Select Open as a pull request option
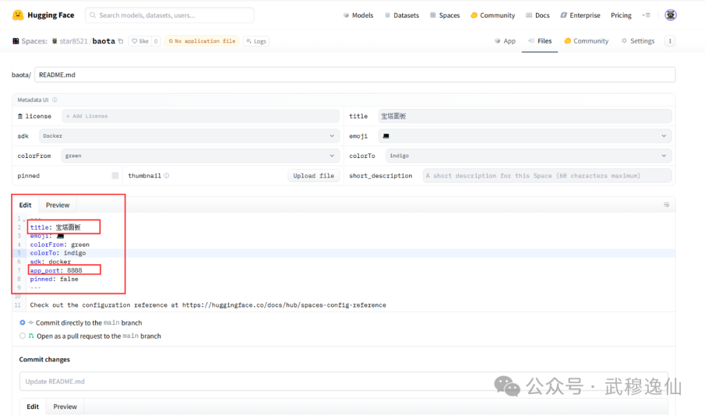705x415 pixels. [x=22, y=336]
